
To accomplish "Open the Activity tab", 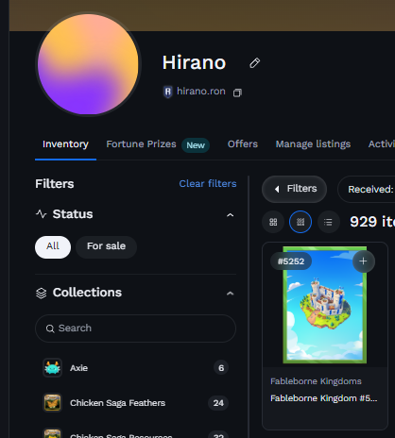I will [382, 144].
